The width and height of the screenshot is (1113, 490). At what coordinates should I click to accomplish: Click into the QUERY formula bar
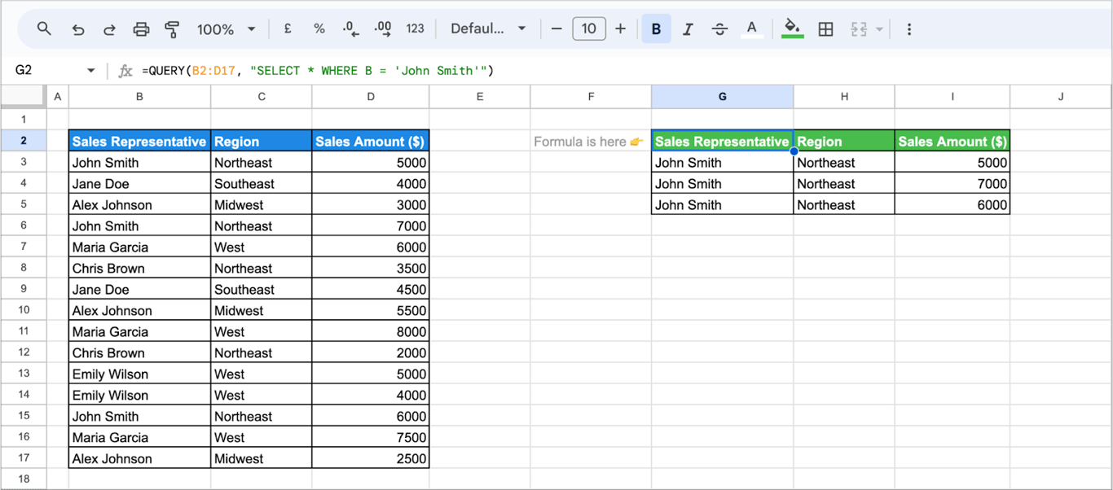[623, 71]
